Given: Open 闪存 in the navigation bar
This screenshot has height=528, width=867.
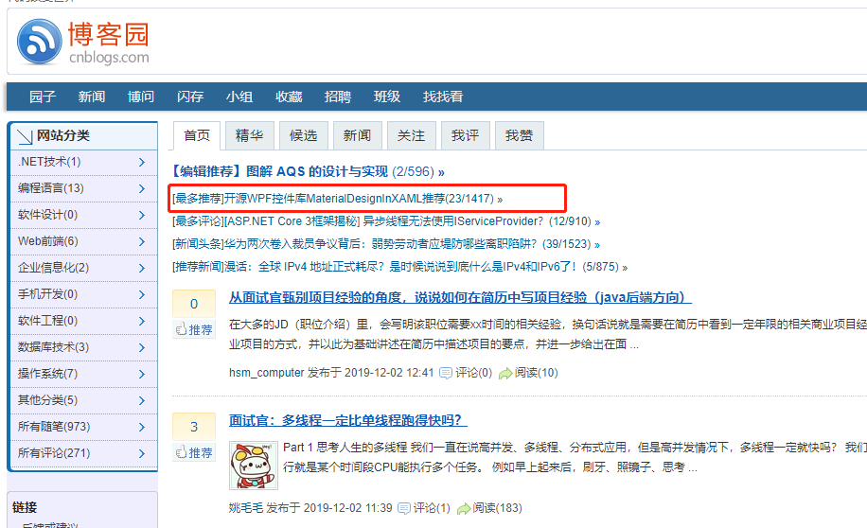Looking at the screenshot, I should coord(190,97).
